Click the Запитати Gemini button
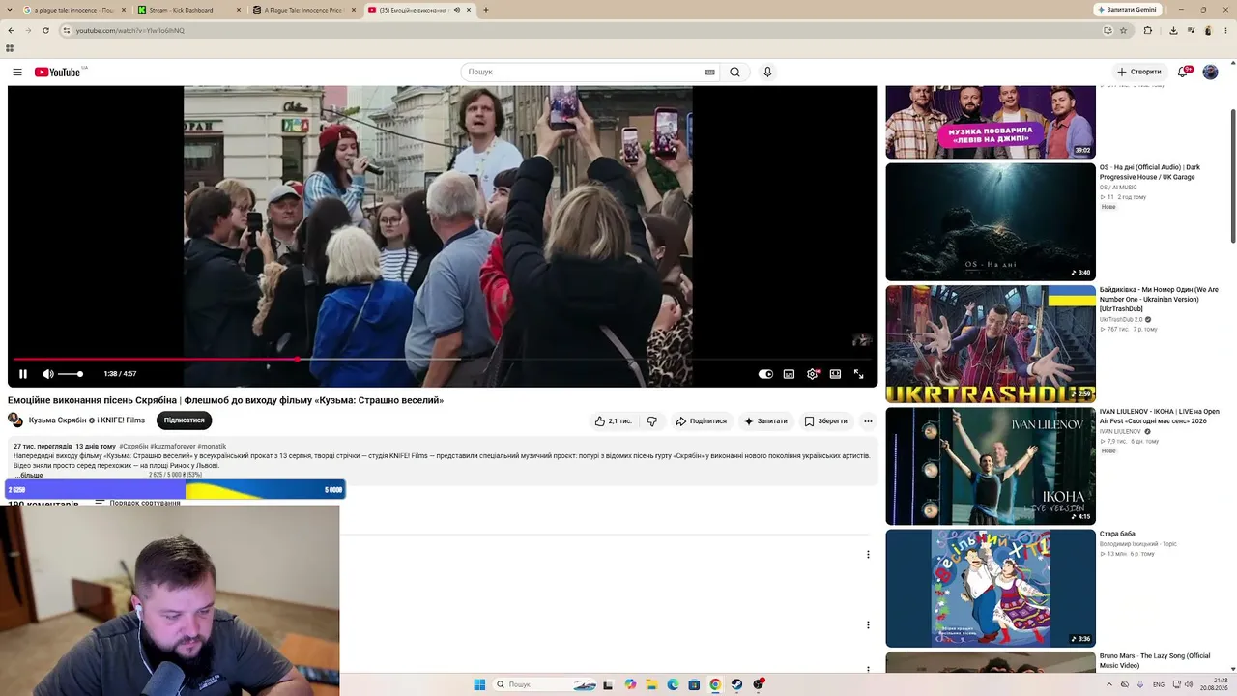This screenshot has height=696, width=1237. pos(1127,10)
